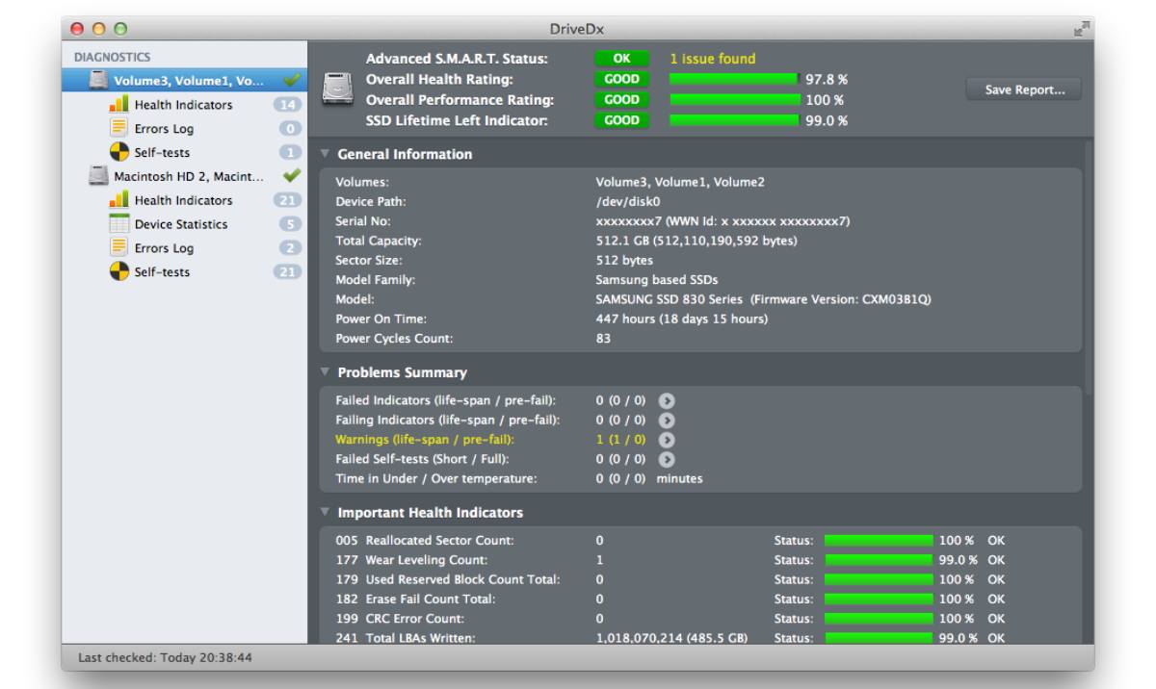Screen dimensions: 1156x689
Task: Click the Total Capacity 512.1 GB value
Action: click(696, 241)
